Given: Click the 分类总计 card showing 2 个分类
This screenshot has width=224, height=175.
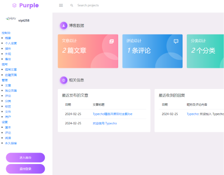Looking at the screenshot, I should click(205, 51).
